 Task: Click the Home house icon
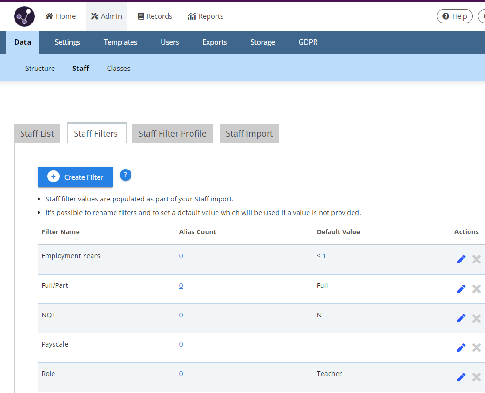[x=49, y=16]
